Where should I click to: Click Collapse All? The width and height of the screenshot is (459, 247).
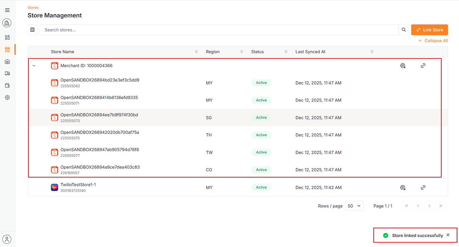pos(433,41)
